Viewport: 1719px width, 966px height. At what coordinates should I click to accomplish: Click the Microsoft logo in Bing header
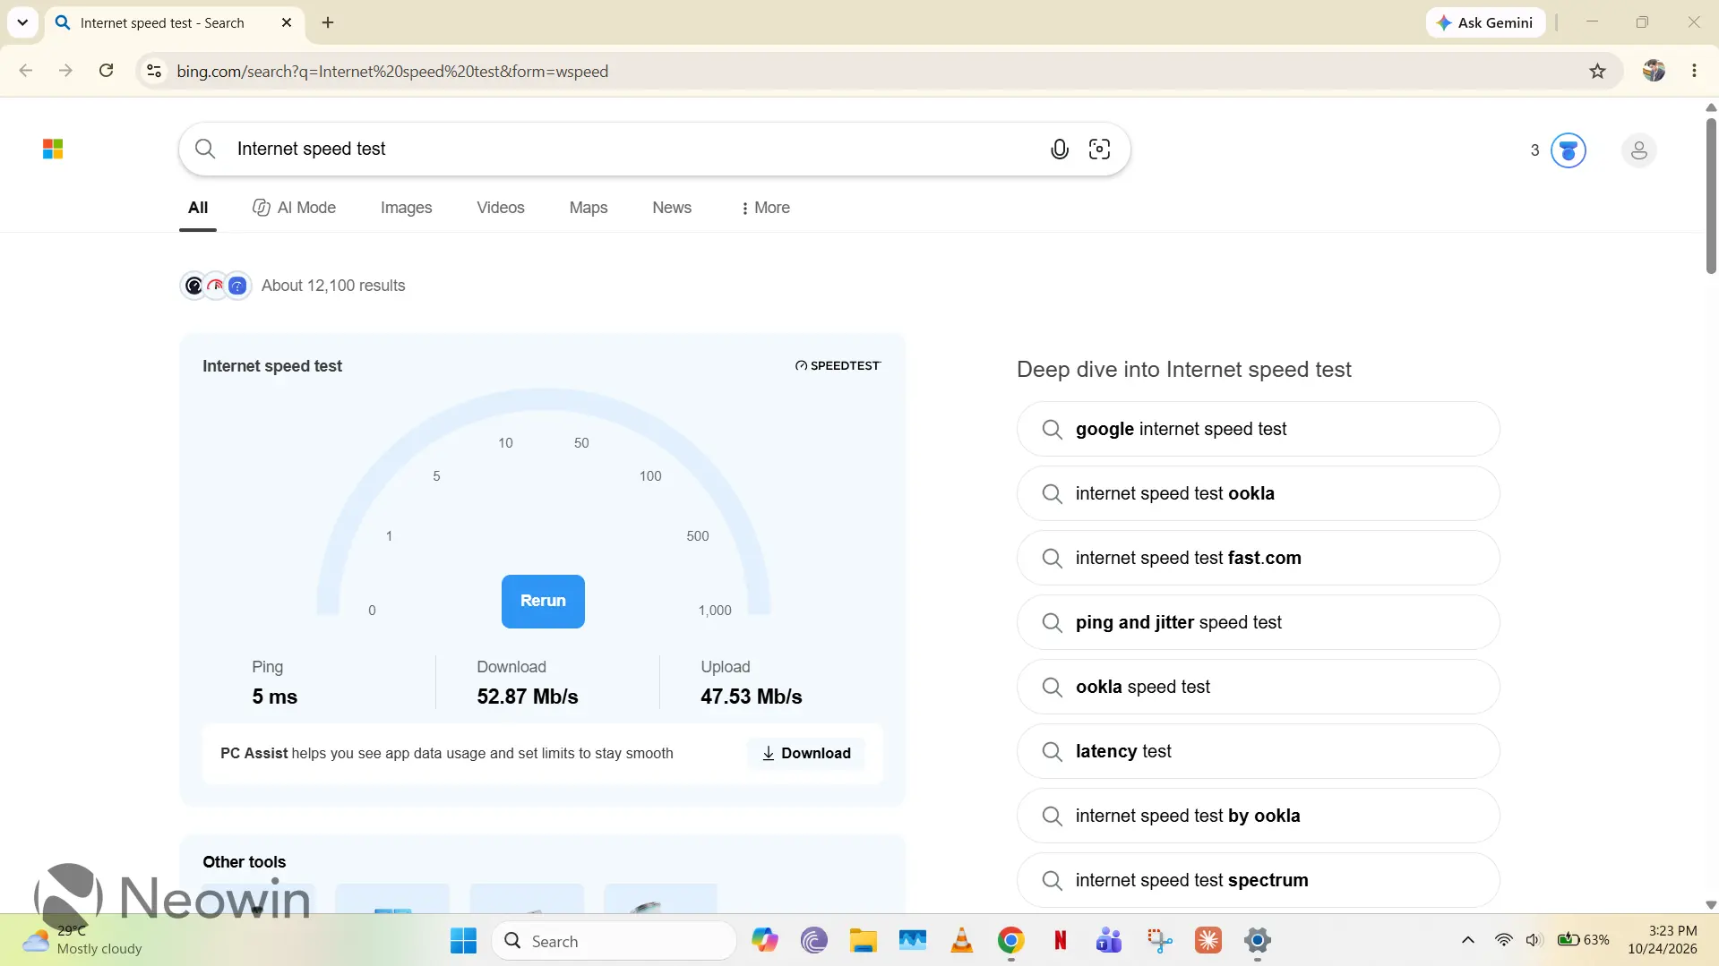point(53,149)
